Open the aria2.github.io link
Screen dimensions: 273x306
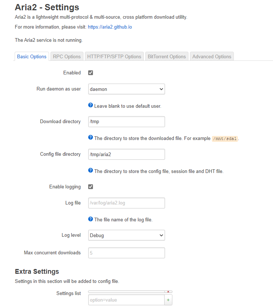(110, 27)
